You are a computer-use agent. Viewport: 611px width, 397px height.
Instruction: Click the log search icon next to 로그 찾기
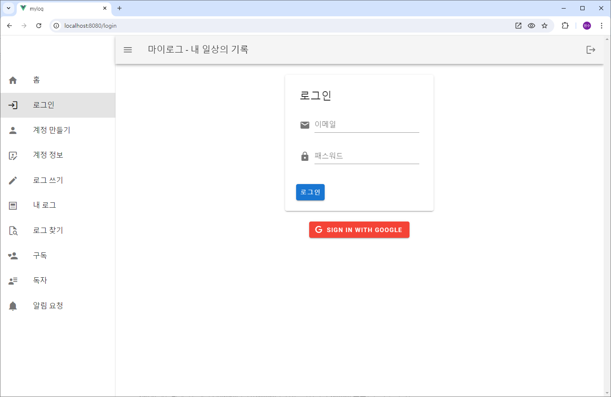[x=13, y=230]
